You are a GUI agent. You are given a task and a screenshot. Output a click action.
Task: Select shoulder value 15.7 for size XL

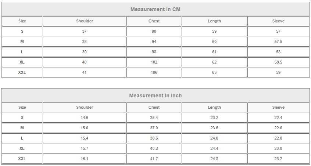pyautogui.click(x=85, y=148)
